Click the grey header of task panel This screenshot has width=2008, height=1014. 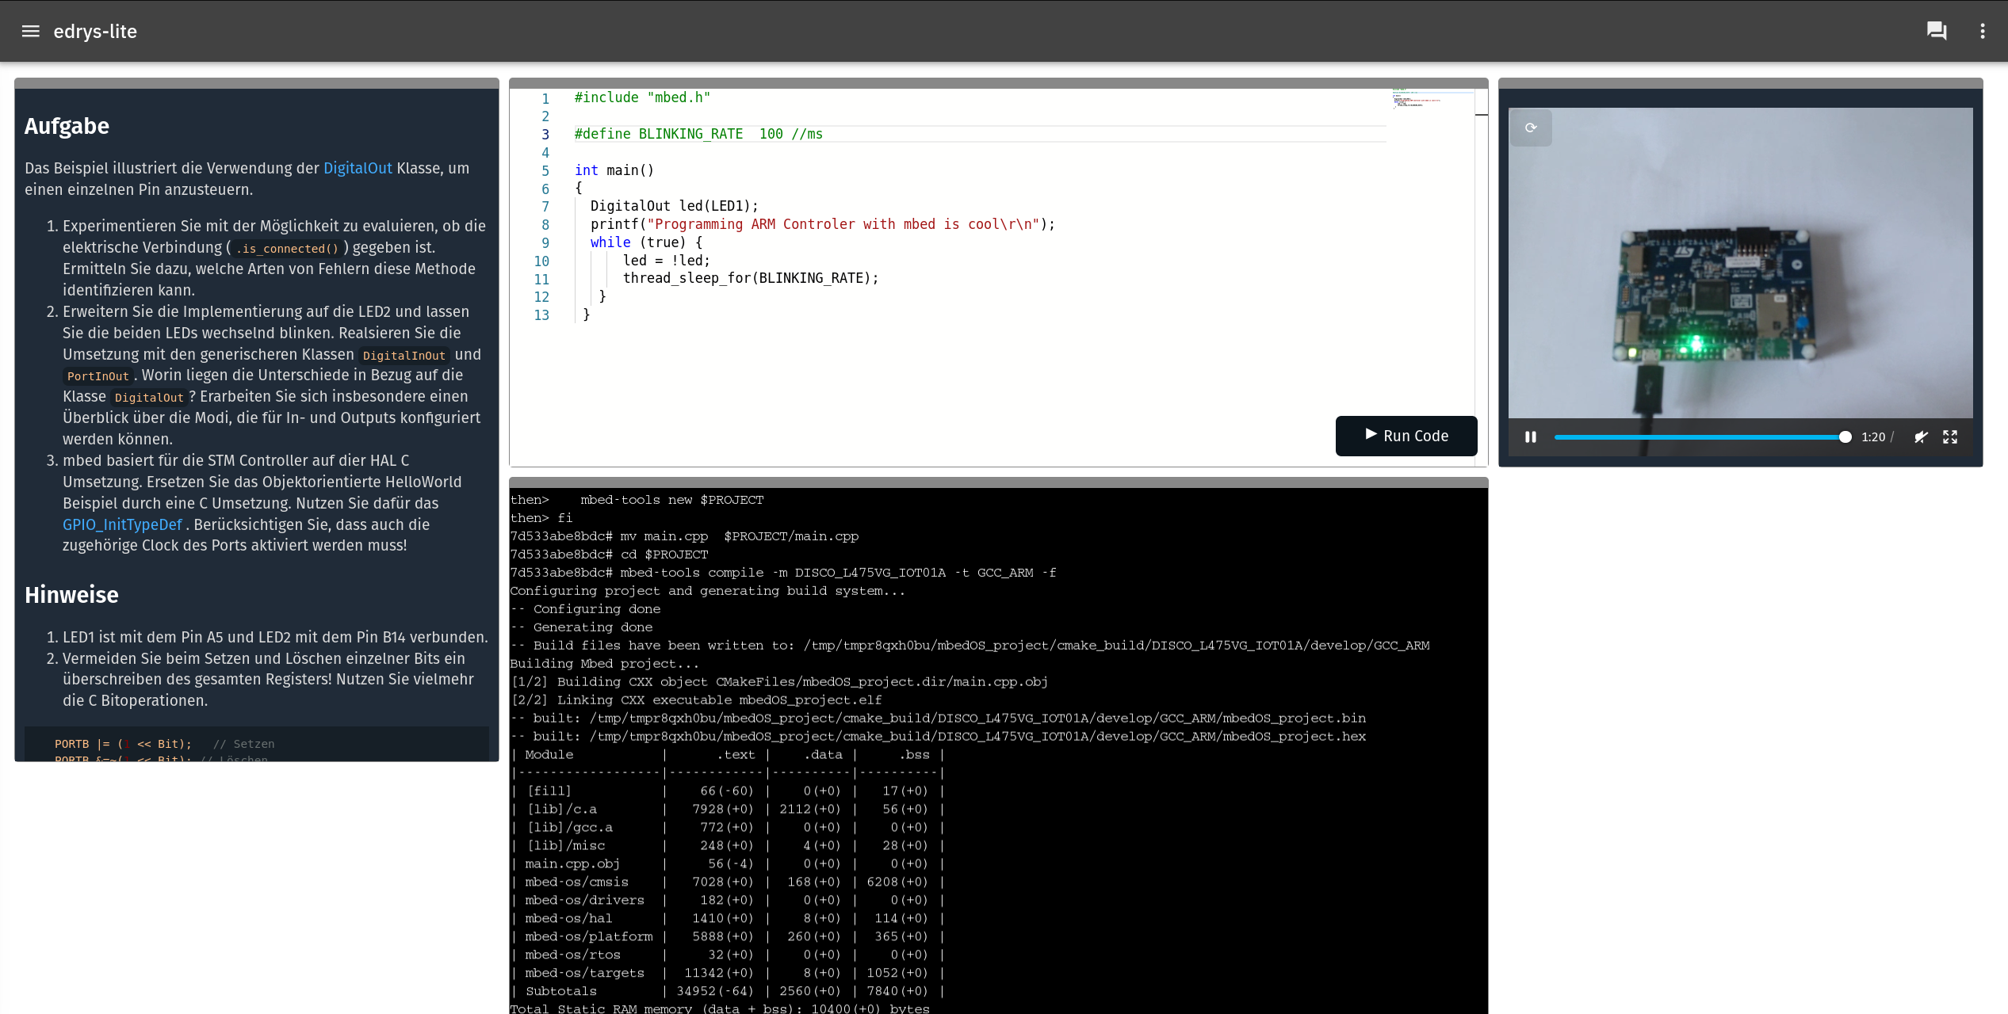(256, 82)
